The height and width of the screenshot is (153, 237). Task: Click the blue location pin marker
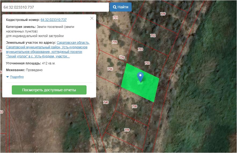coord(140,76)
